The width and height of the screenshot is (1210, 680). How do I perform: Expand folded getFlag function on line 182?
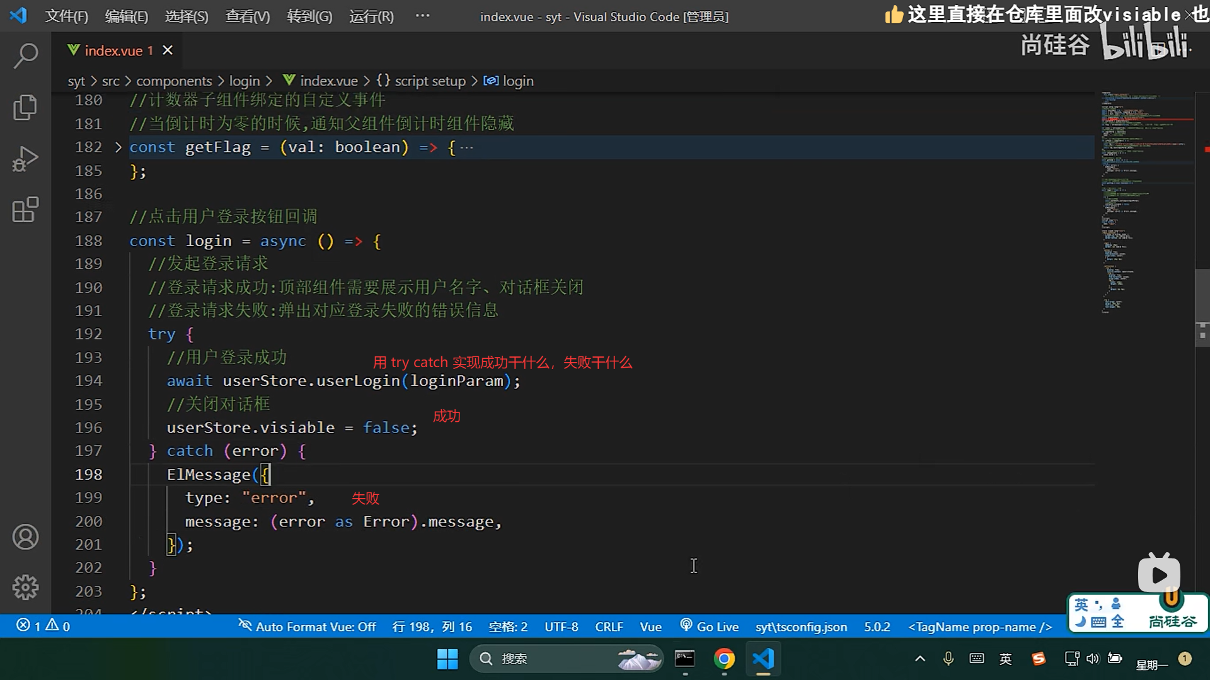118,147
